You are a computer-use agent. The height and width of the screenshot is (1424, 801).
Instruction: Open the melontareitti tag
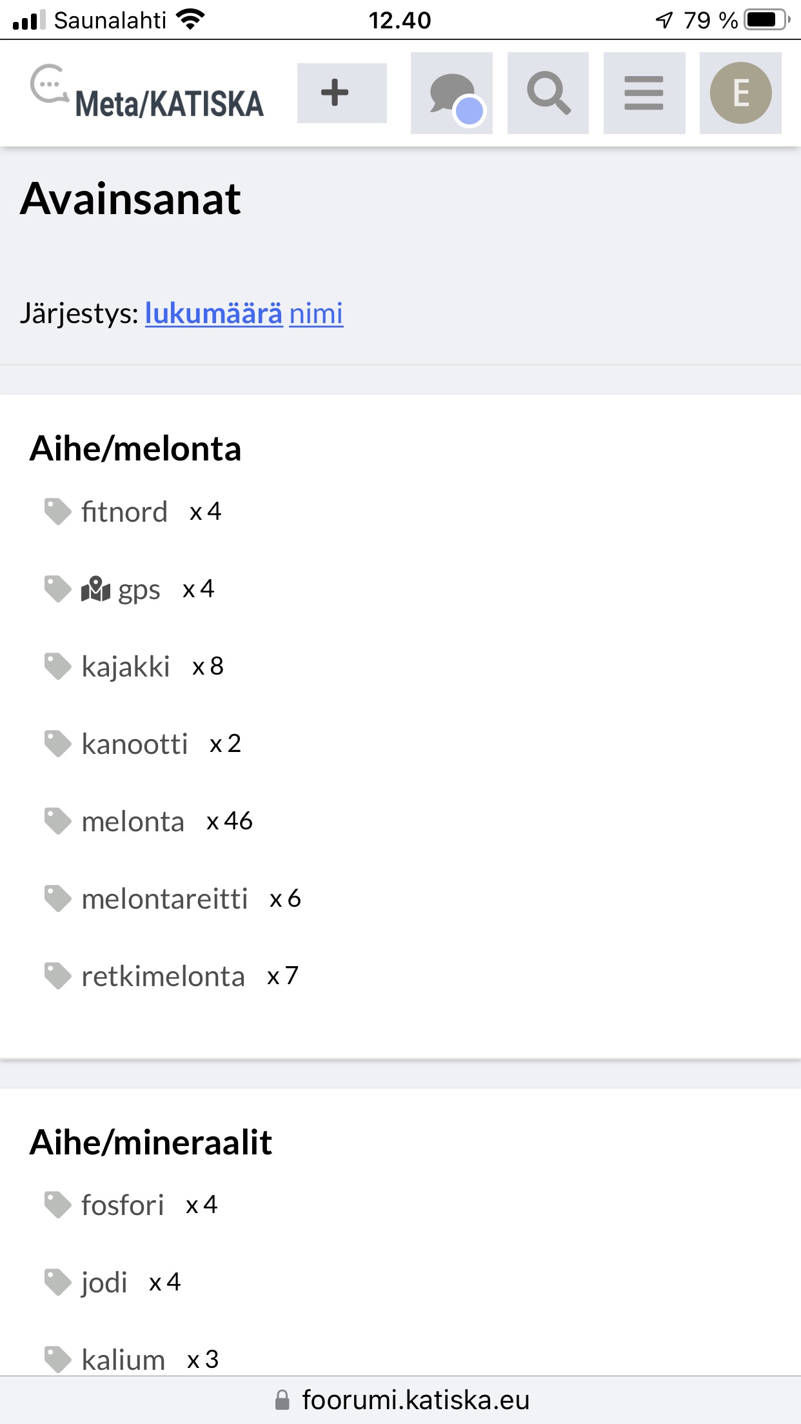pyautogui.click(x=164, y=899)
